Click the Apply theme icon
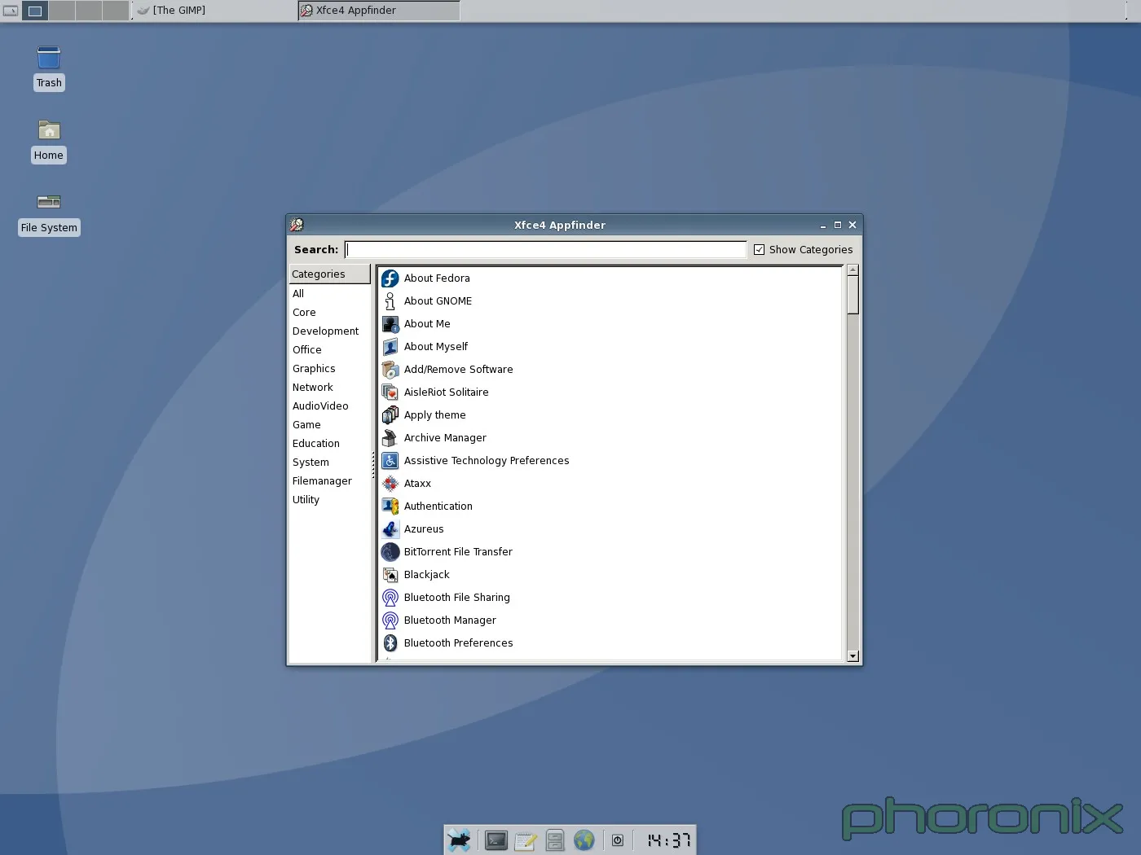 click(390, 415)
